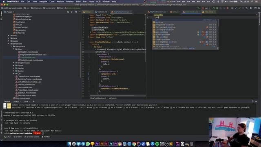The image size is (261, 147).
Task: Choose 'background-position' completion suggestion
Action: pos(185,25)
